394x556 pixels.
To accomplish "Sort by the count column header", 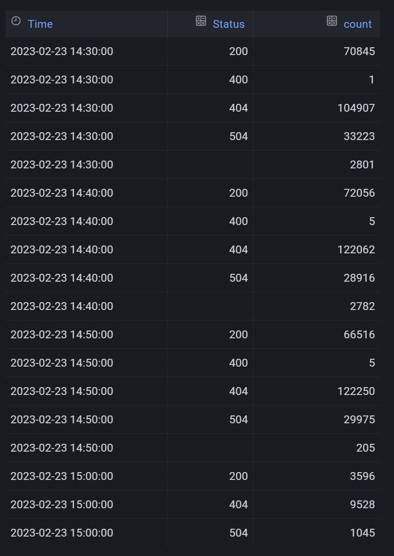I will pos(358,24).
